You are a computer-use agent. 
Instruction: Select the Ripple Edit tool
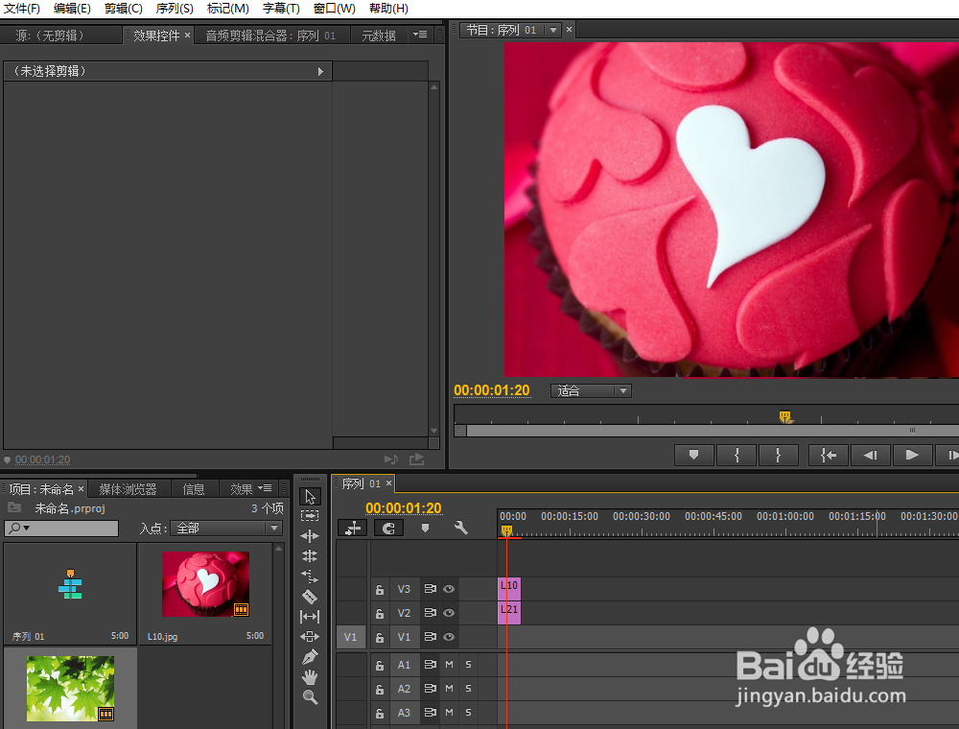tap(310, 536)
